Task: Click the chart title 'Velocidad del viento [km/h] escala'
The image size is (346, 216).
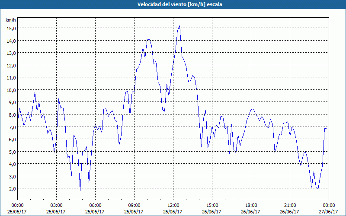Action: coord(179,4)
